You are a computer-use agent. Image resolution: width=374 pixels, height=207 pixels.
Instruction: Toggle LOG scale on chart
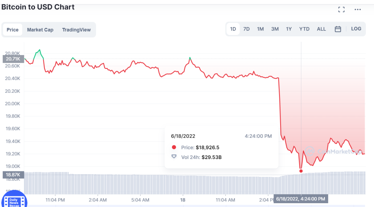[356, 29]
